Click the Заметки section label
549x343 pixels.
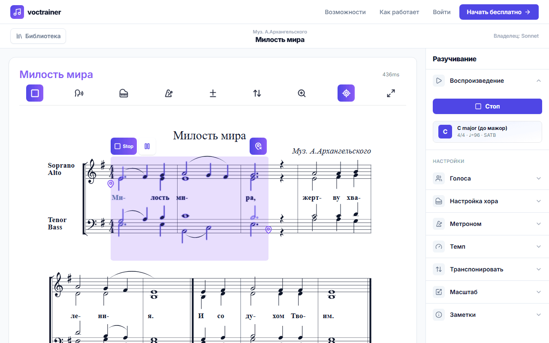pyautogui.click(x=463, y=315)
